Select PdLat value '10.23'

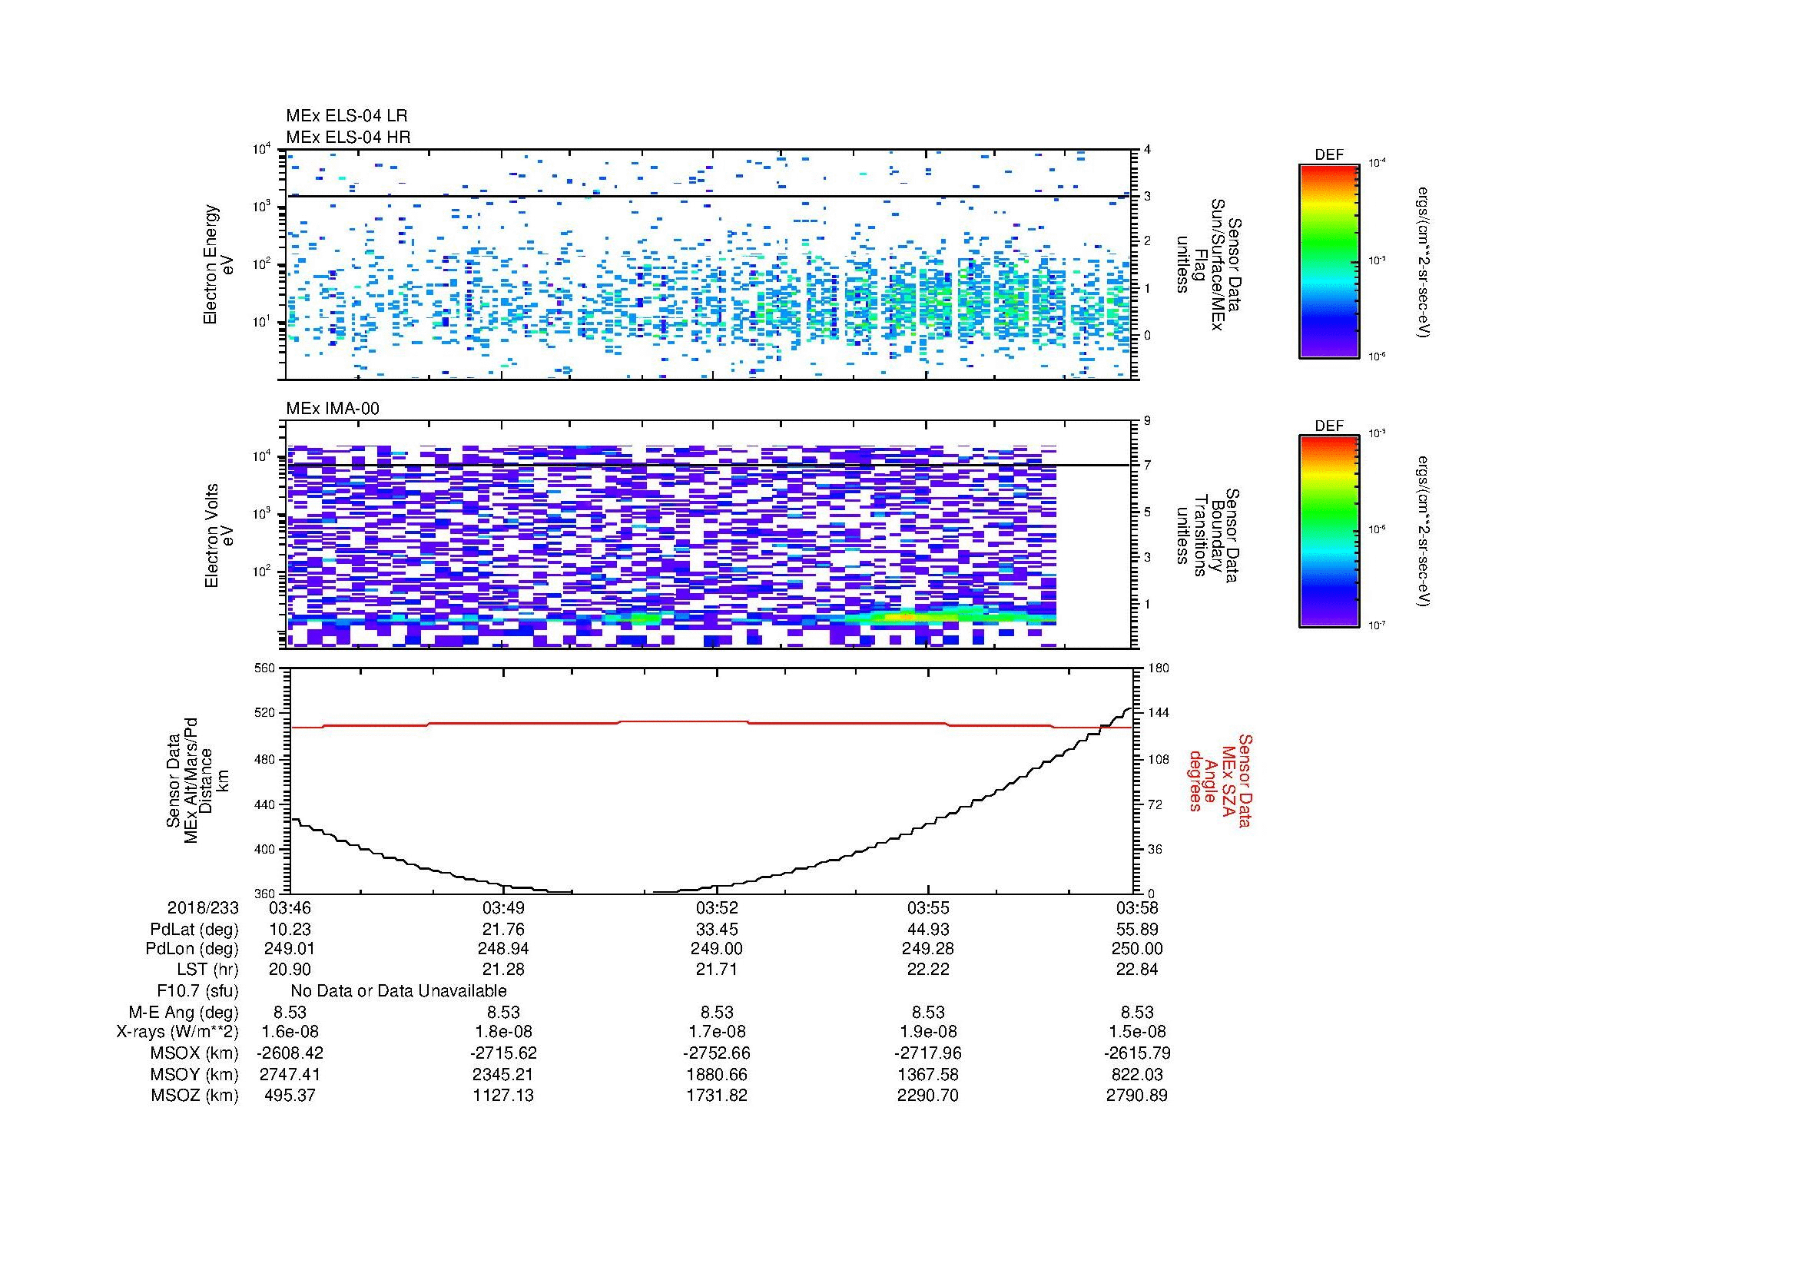[290, 930]
